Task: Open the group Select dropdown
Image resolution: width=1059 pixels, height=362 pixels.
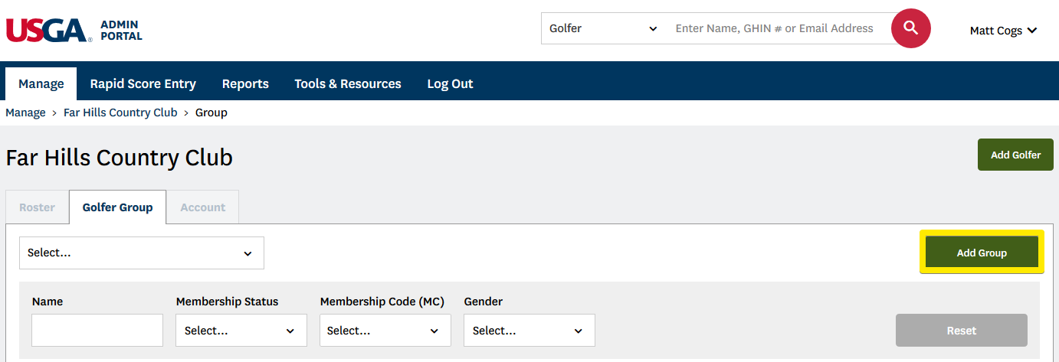Action: click(142, 253)
